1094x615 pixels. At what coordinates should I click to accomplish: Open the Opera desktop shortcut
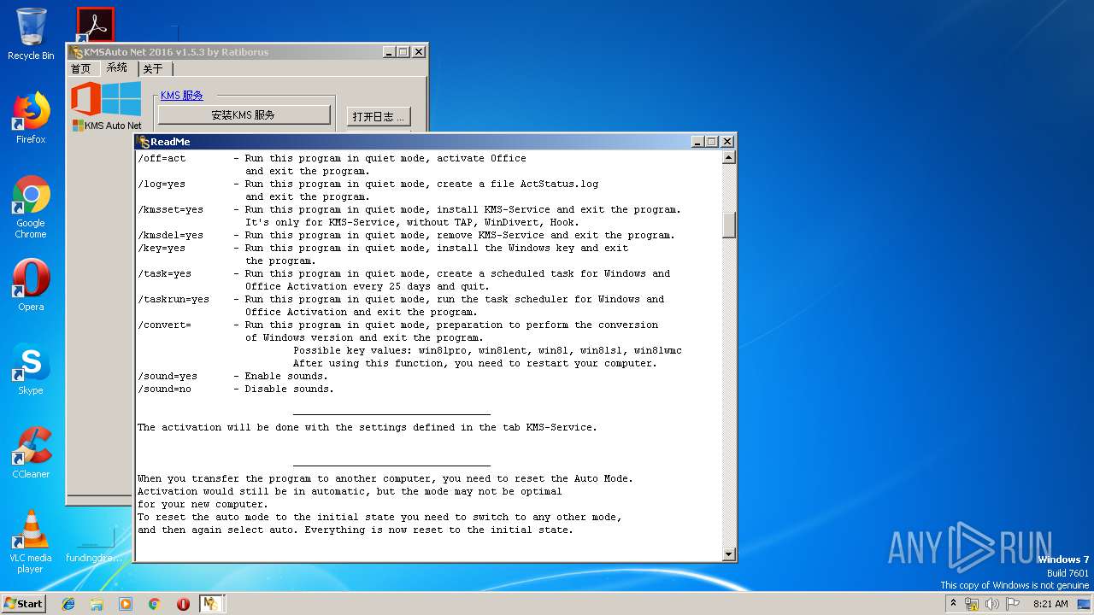click(31, 285)
